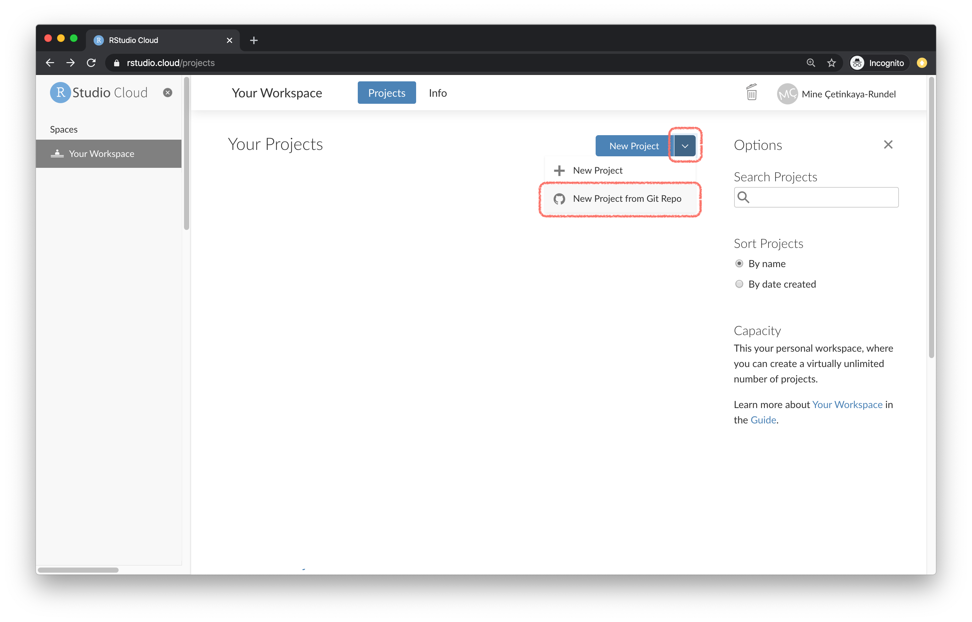Toggle New Project dropdown arrow
Screen dimensions: 972x622
pos(685,146)
